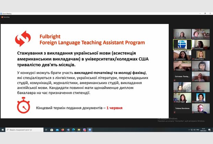Open Task View on the taskbar
This screenshot has height=144, width=213.
pyautogui.click(x=46, y=130)
